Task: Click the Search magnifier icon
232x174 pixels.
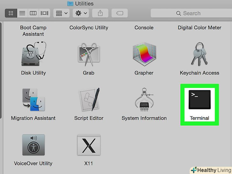Action: coord(178,13)
